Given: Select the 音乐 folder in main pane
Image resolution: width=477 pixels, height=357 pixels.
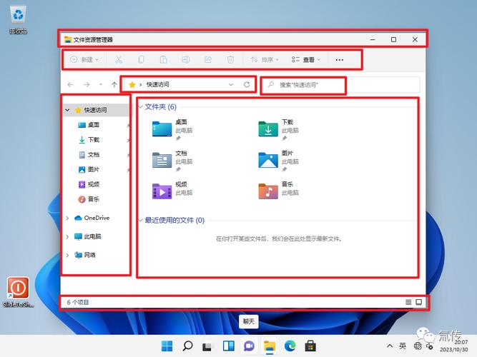Looking at the screenshot, I should 278,191.
